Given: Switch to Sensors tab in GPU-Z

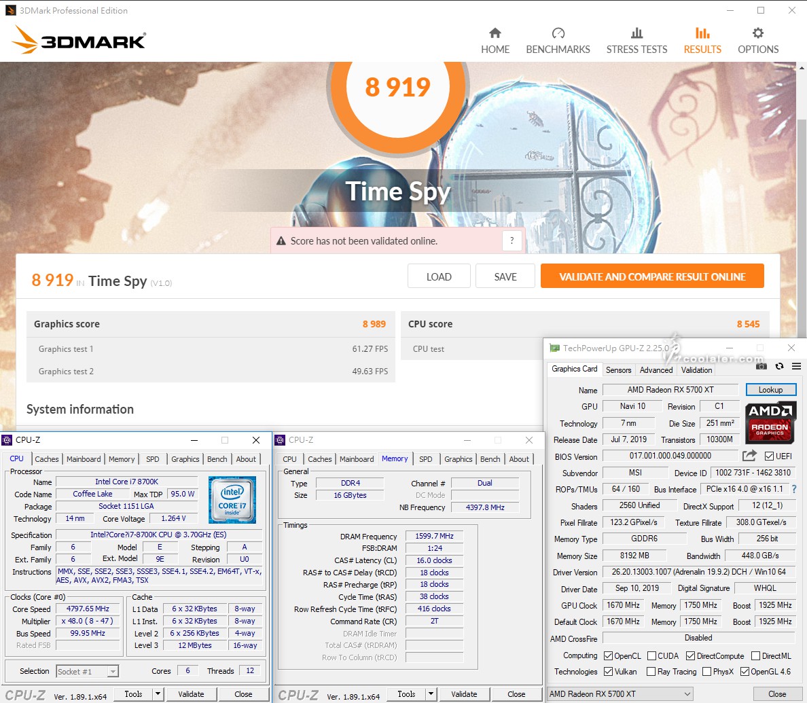Looking at the screenshot, I should point(618,370).
